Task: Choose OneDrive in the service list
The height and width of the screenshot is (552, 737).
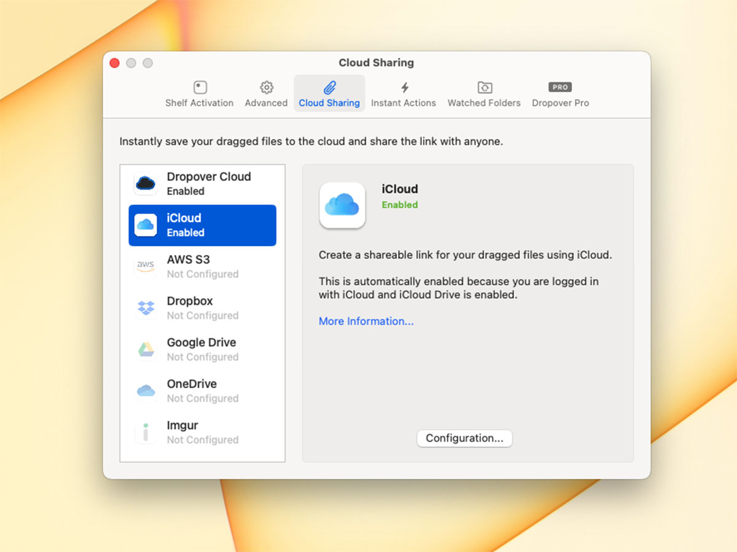Action: coord(203,391)
